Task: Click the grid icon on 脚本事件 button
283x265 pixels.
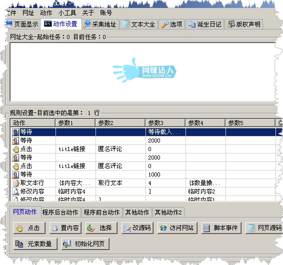Action: click(206, 228)
